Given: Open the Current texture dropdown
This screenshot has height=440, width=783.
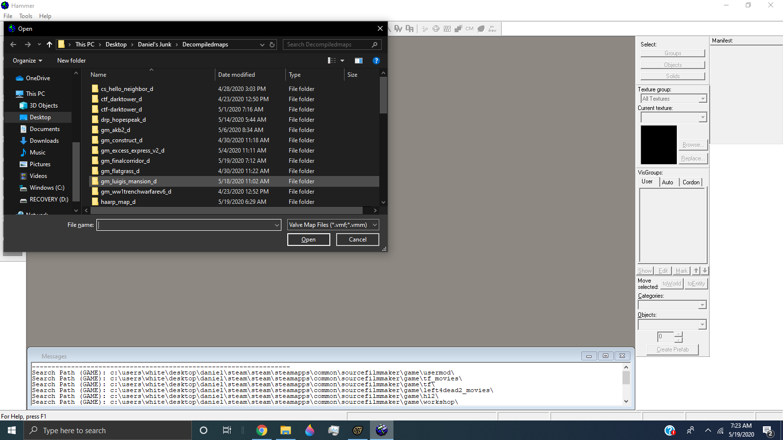Looking at the screenshot, I should 703,117.
